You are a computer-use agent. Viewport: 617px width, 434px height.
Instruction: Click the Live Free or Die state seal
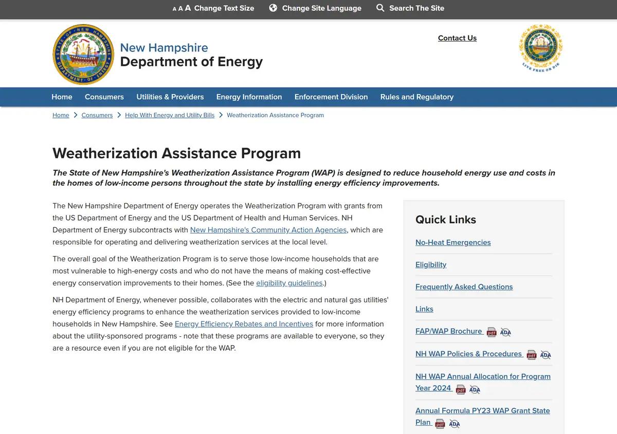tap(541, 47)
